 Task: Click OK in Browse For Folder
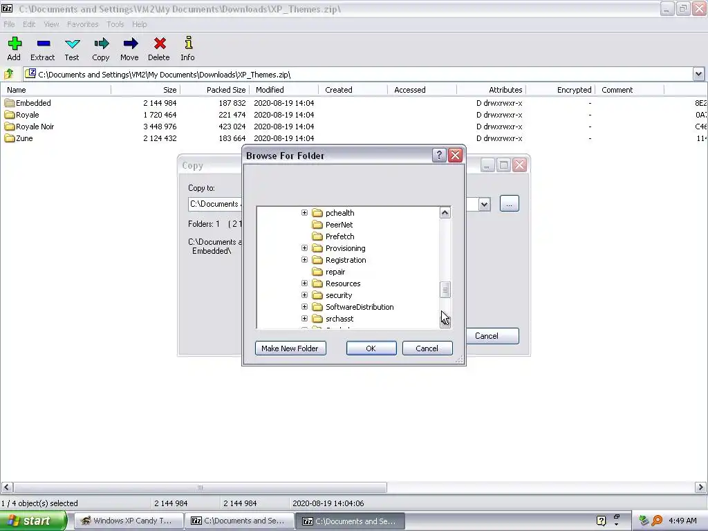point(371,348)
